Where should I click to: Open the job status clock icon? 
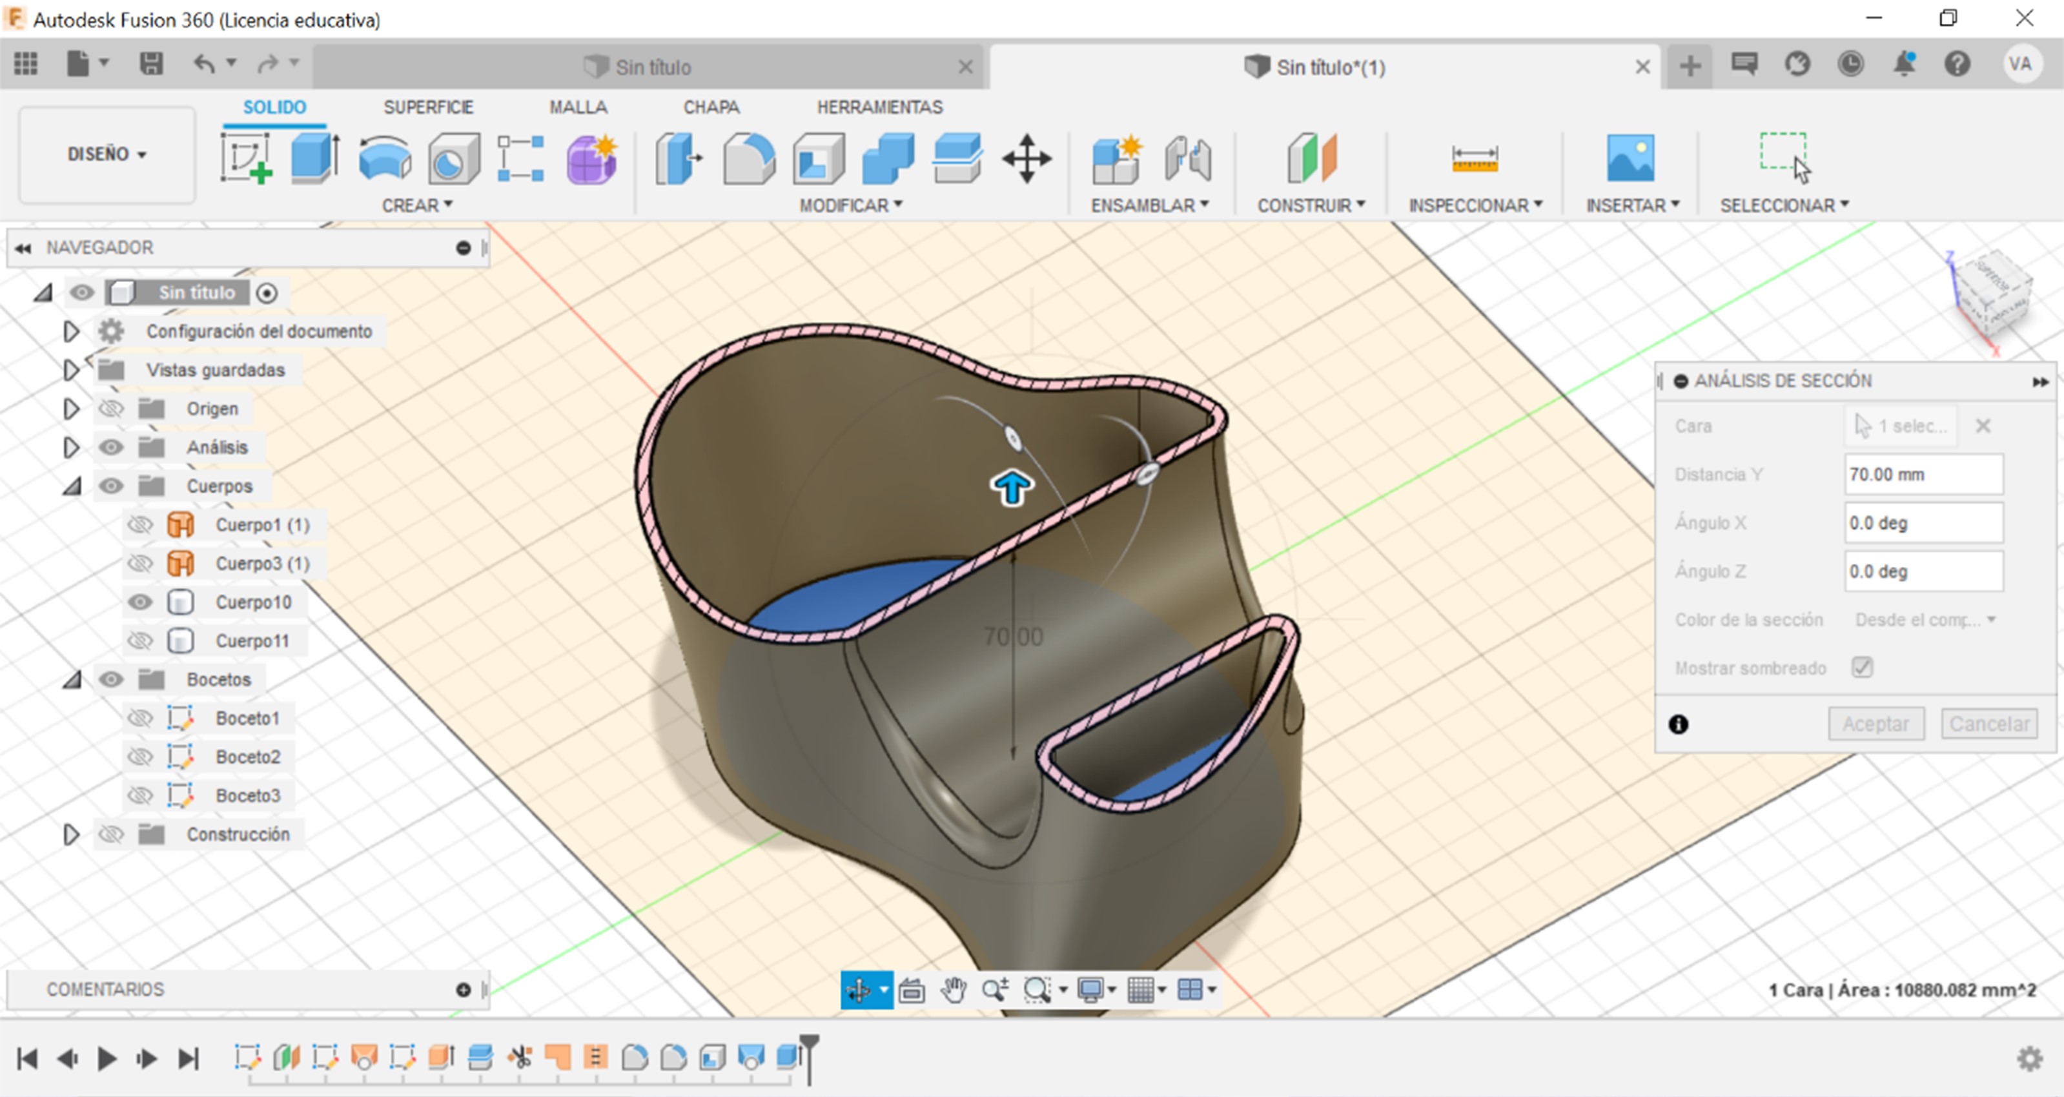pyautogui.click(x=1850, y=64)
